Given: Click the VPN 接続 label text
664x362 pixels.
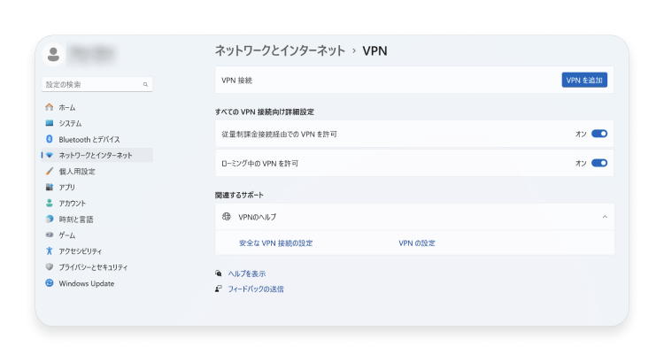Looking at the screenshot, I should (236, 81).
